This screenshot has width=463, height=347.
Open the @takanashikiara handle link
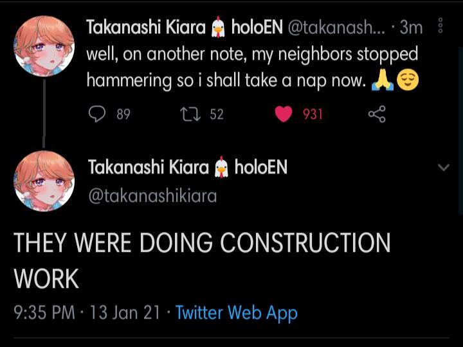152,196
